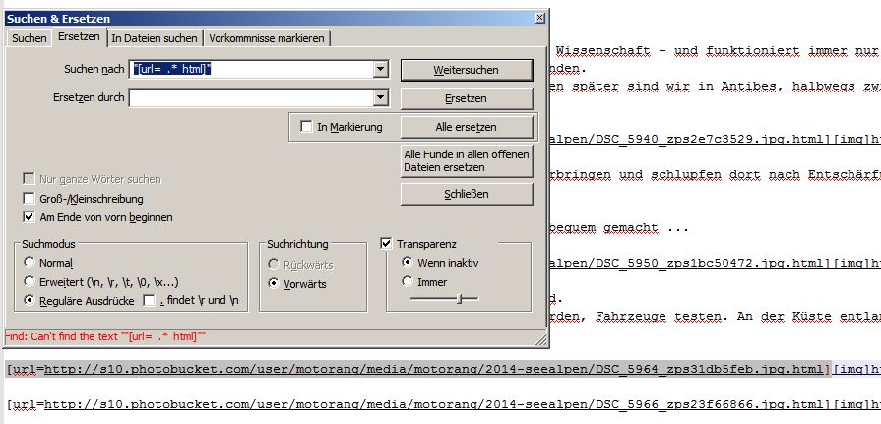881x424 pixels.
Task: Click the Ersetzen tab
Action: [79, 37]
